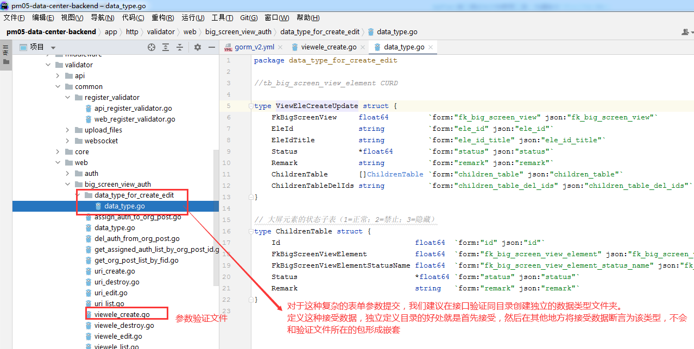Expand the api folder
This screenshot has width=694, height=349.
point(58,75)
